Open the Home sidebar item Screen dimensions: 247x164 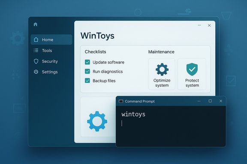click(51, 40)
